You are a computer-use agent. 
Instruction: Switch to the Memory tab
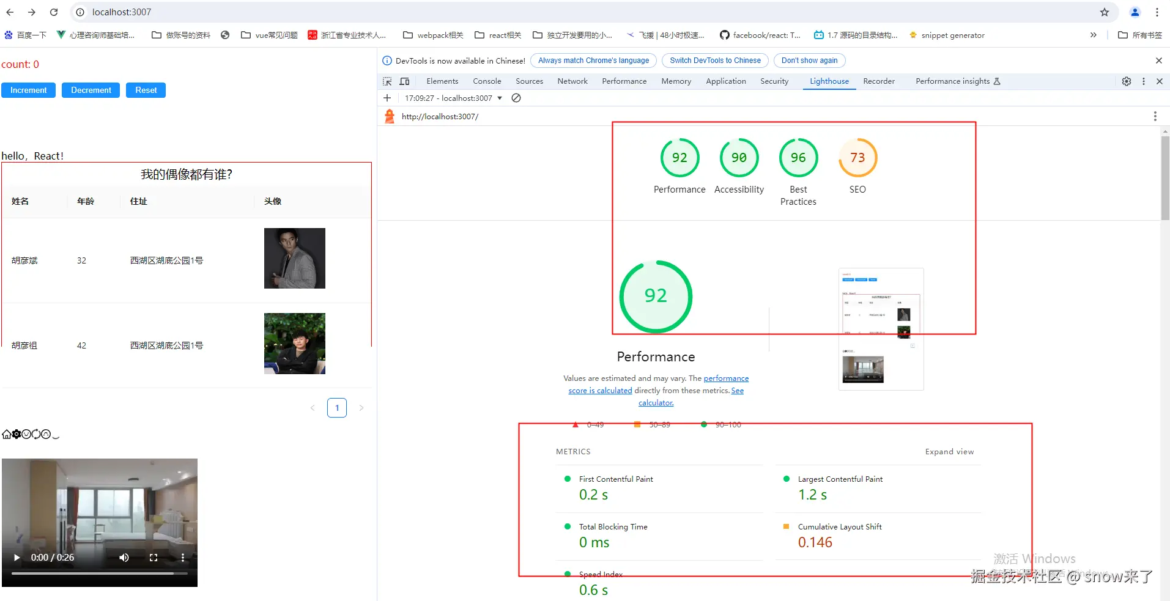676,81
